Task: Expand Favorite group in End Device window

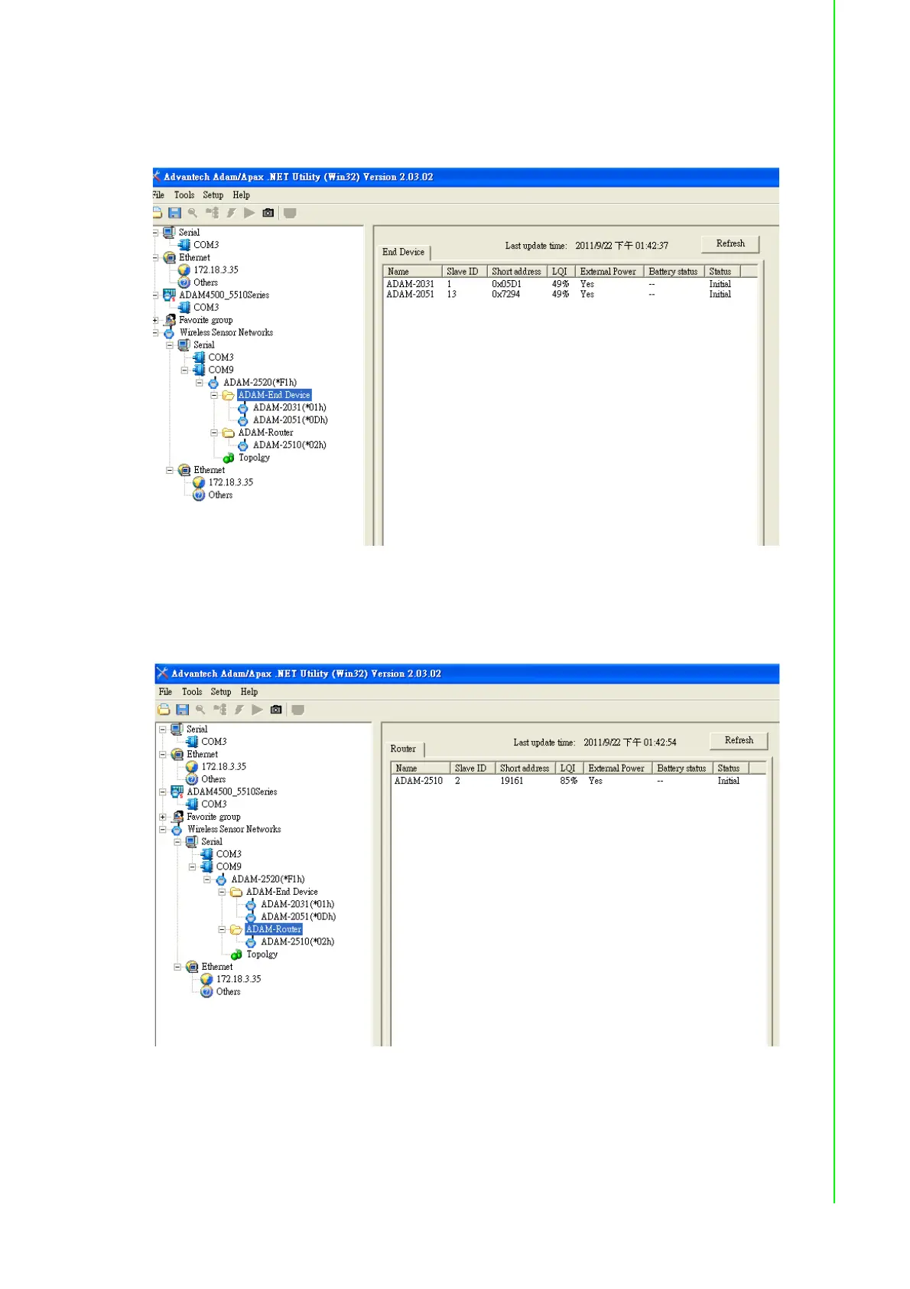Action: (155, 320)
